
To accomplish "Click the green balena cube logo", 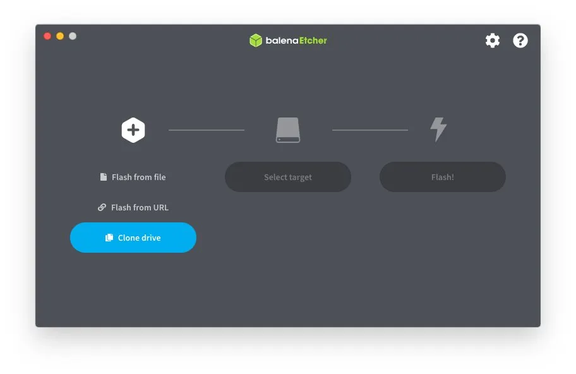I will click(256, 40).
